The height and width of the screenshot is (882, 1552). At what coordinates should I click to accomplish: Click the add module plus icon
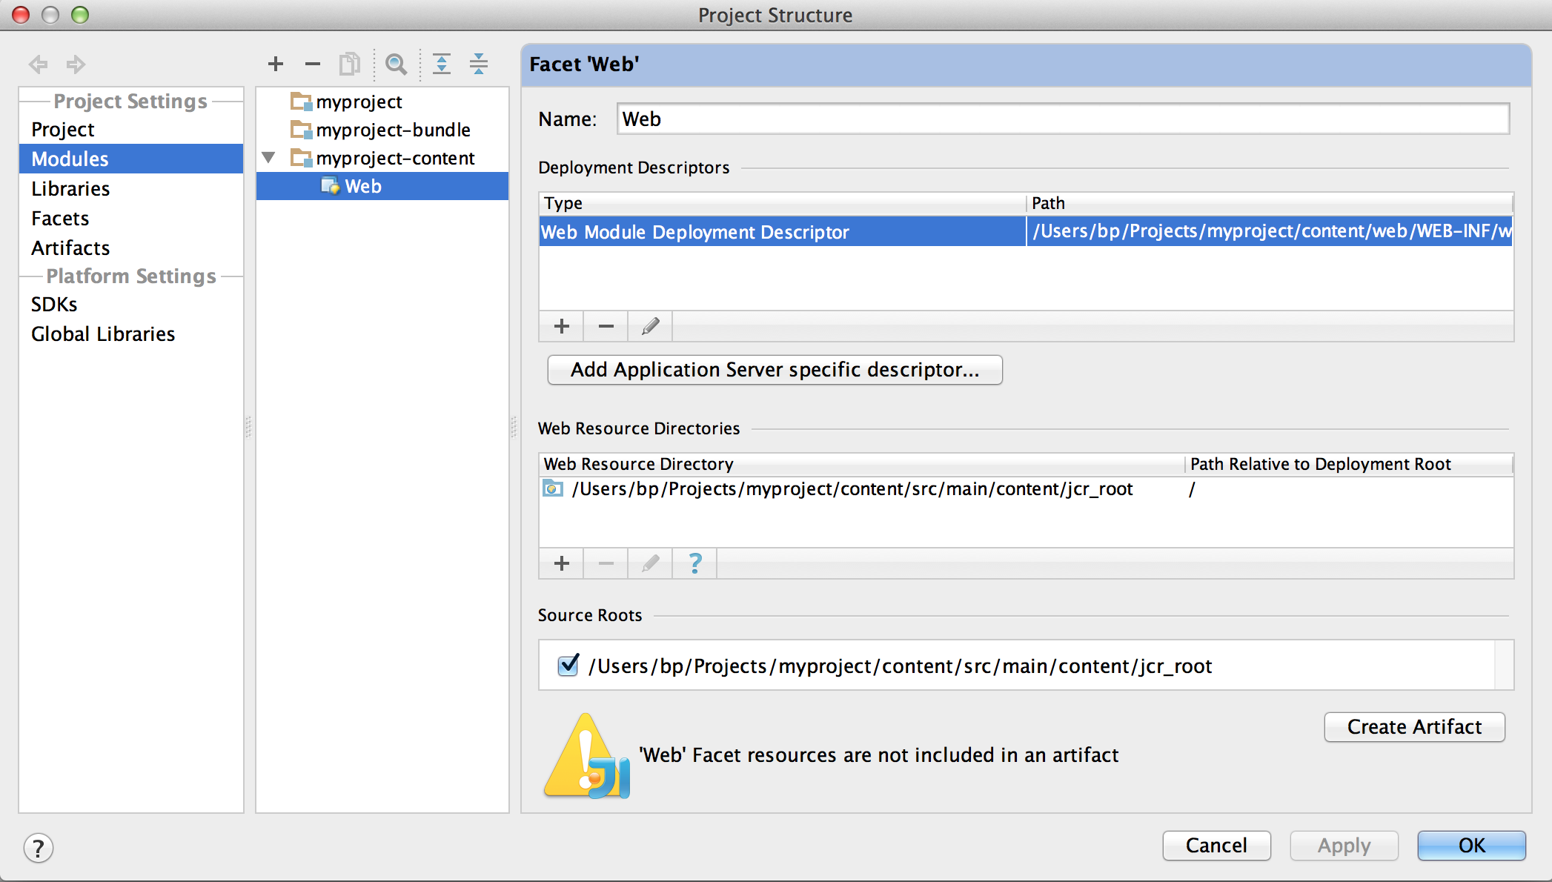point(276,64)
